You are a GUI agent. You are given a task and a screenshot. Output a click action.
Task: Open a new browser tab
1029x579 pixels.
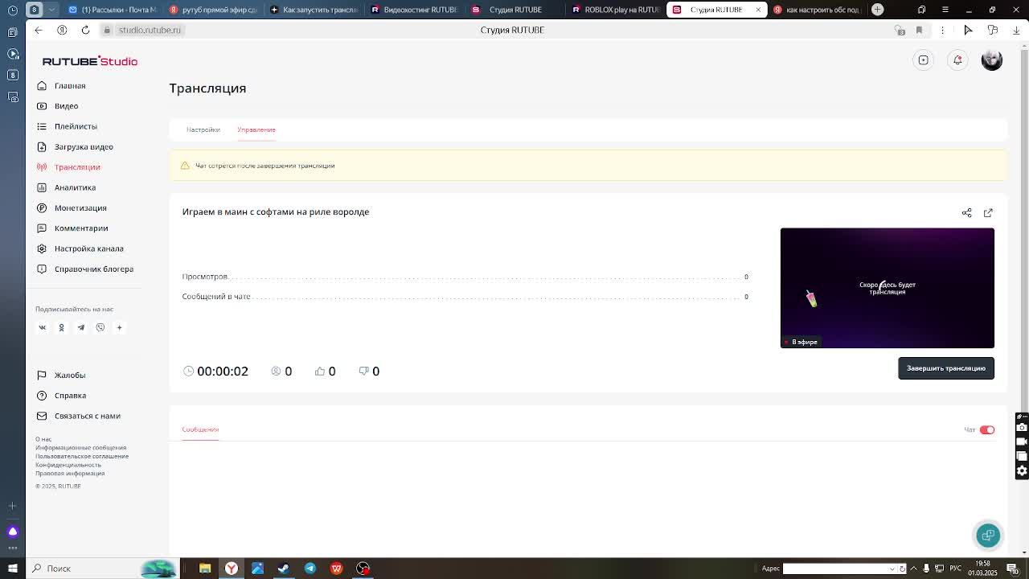pyautogui.click(x=878, y=10)
